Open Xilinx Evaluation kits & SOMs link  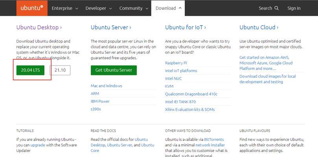190,110
